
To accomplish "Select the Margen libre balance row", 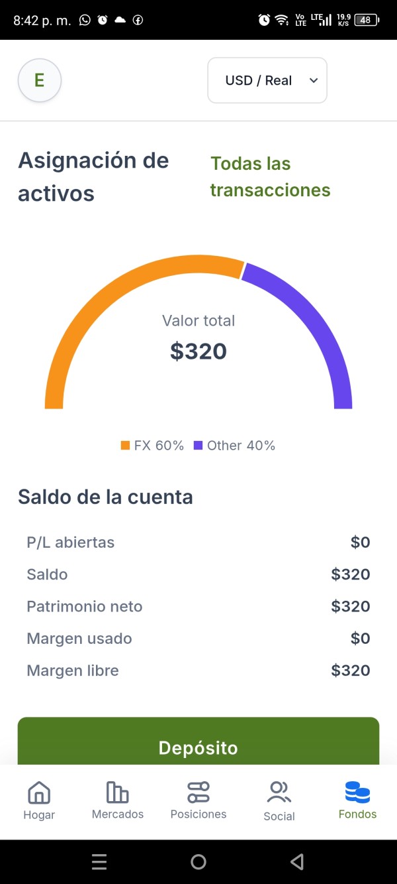I will coord(198,670).
